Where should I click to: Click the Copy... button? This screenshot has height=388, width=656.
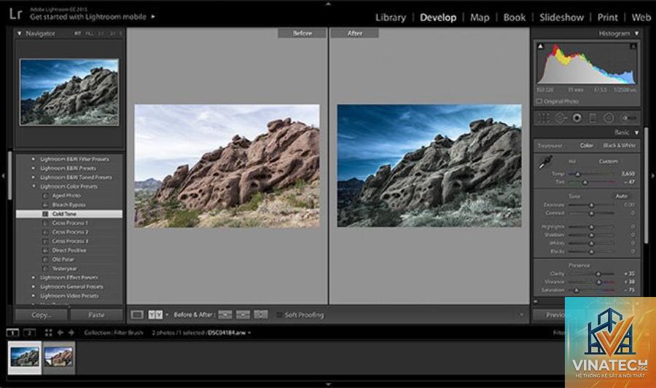[42, 315]
